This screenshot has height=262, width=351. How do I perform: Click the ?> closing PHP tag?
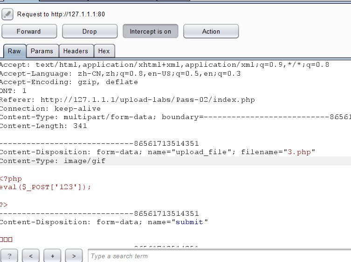point(4,205)
